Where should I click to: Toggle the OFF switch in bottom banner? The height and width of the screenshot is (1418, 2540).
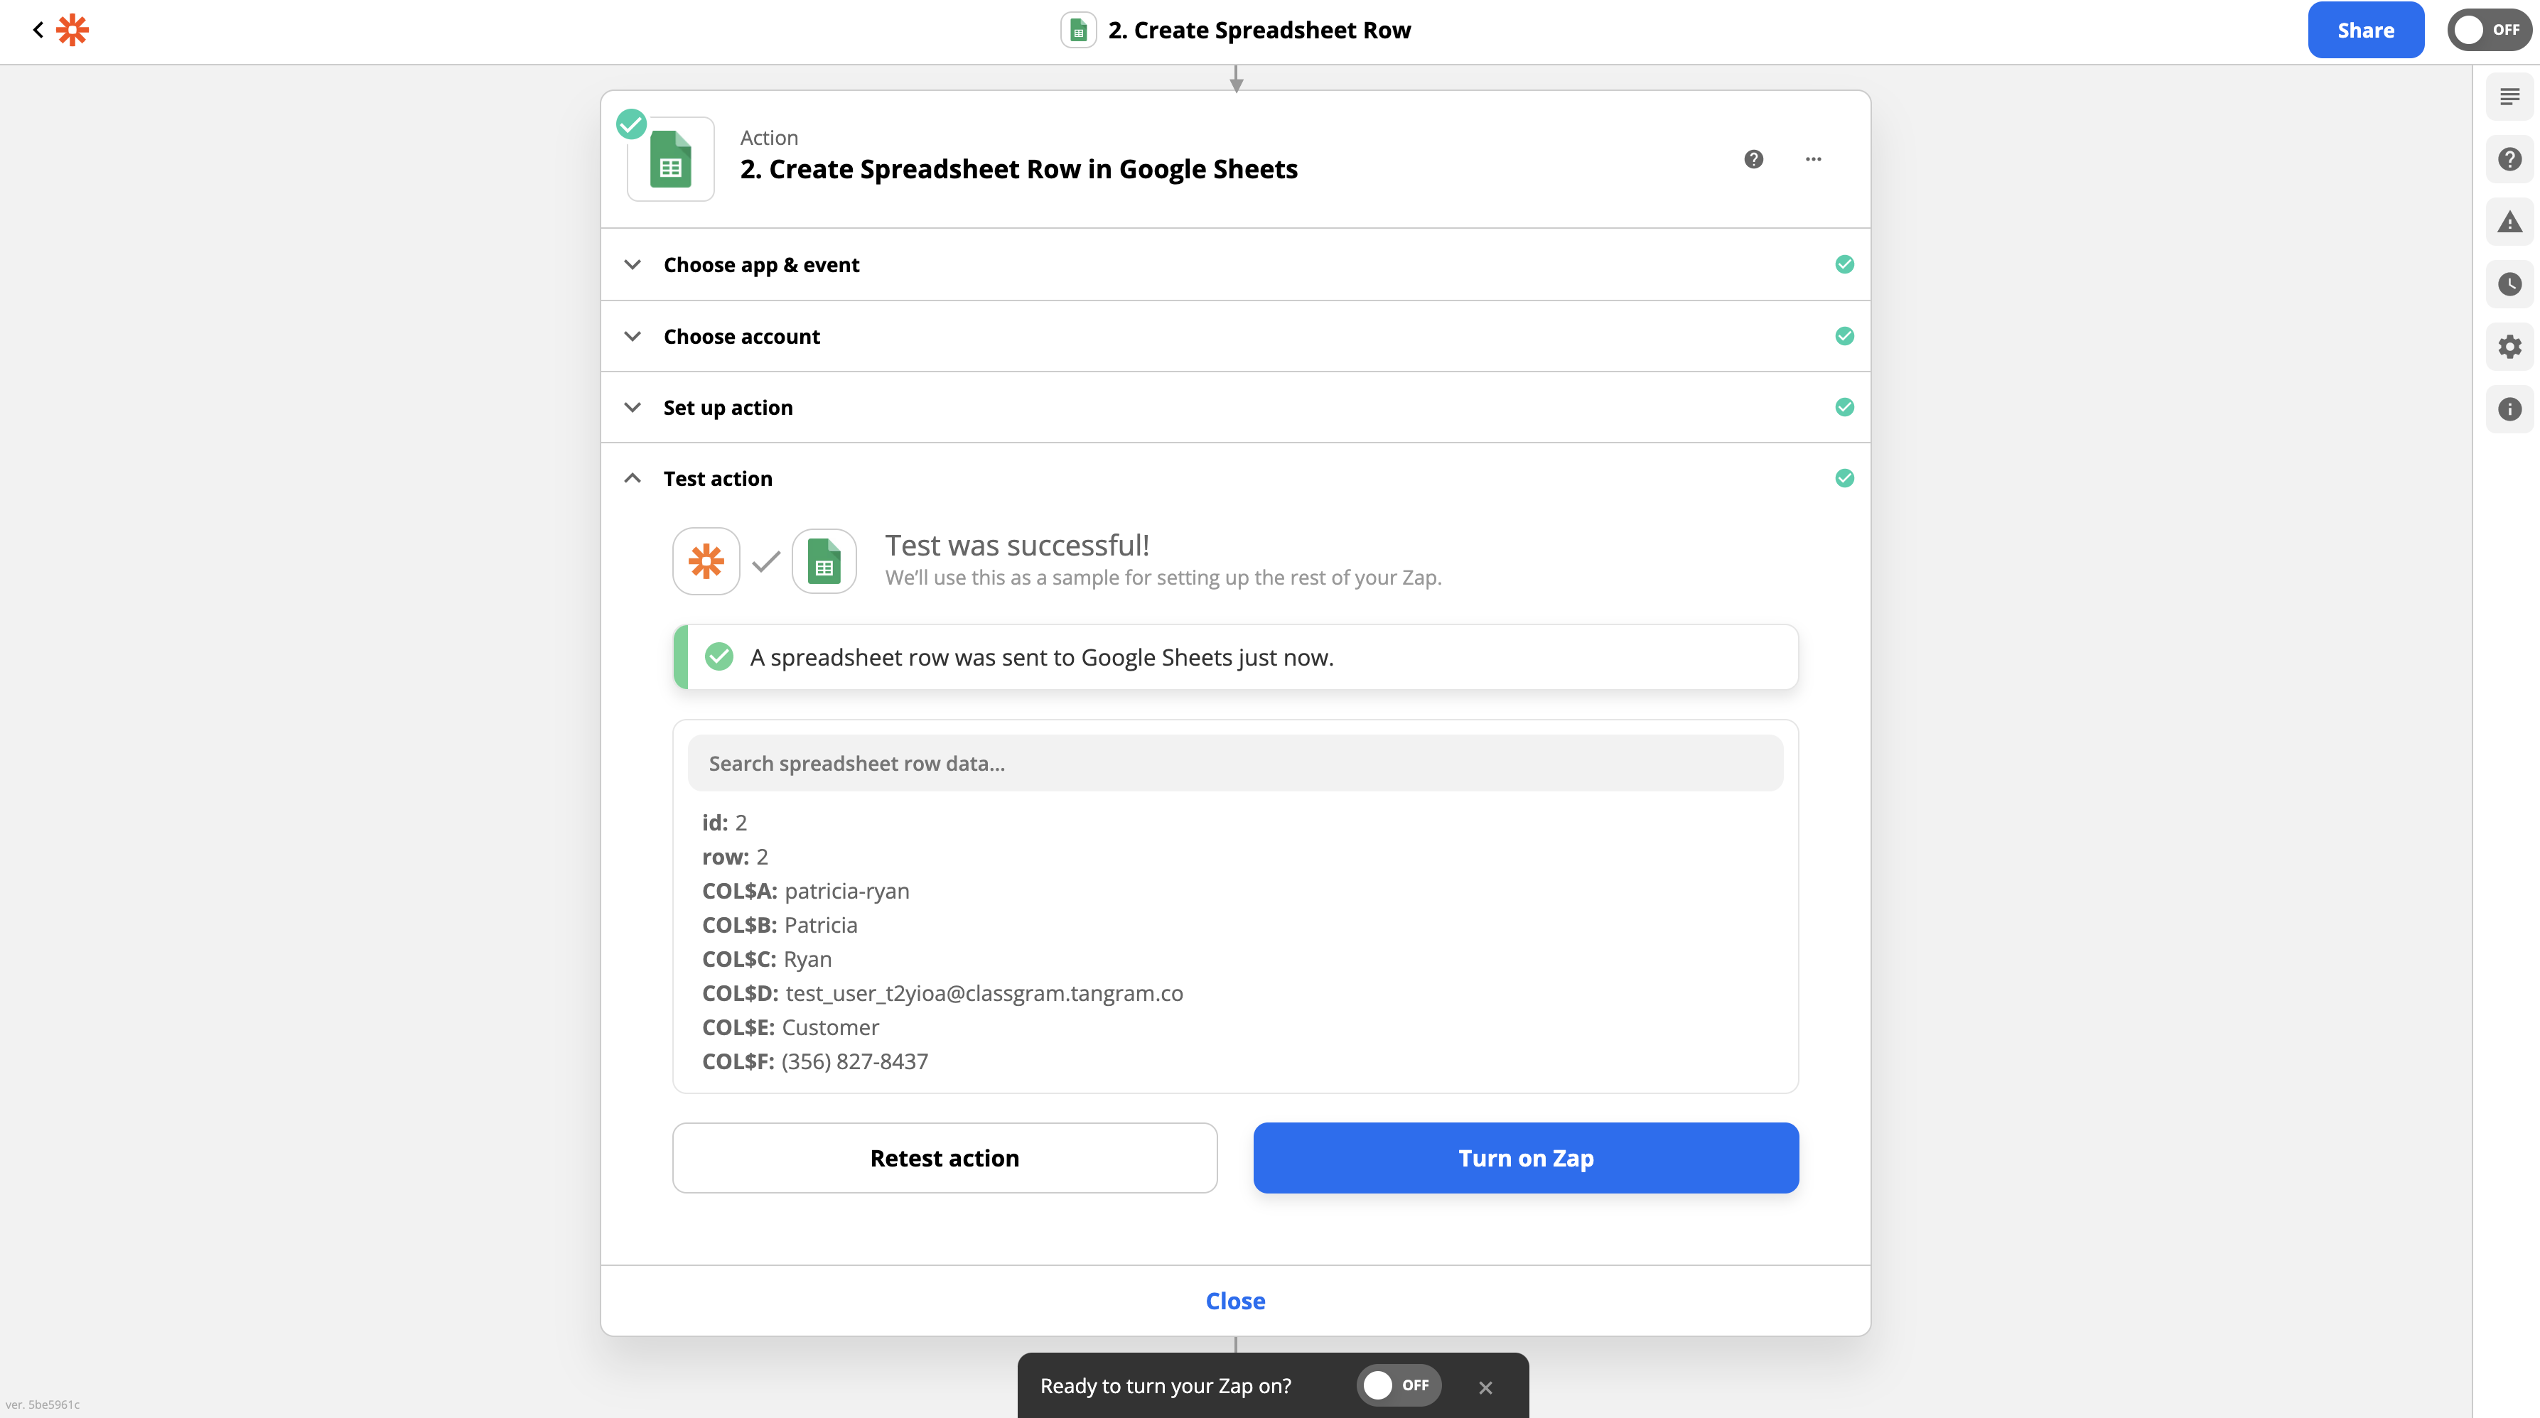pos(1399,1385)
